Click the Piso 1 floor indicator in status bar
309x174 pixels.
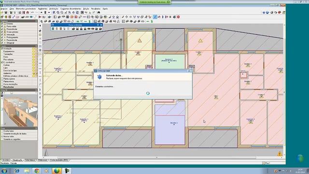(x=267, y=163)
